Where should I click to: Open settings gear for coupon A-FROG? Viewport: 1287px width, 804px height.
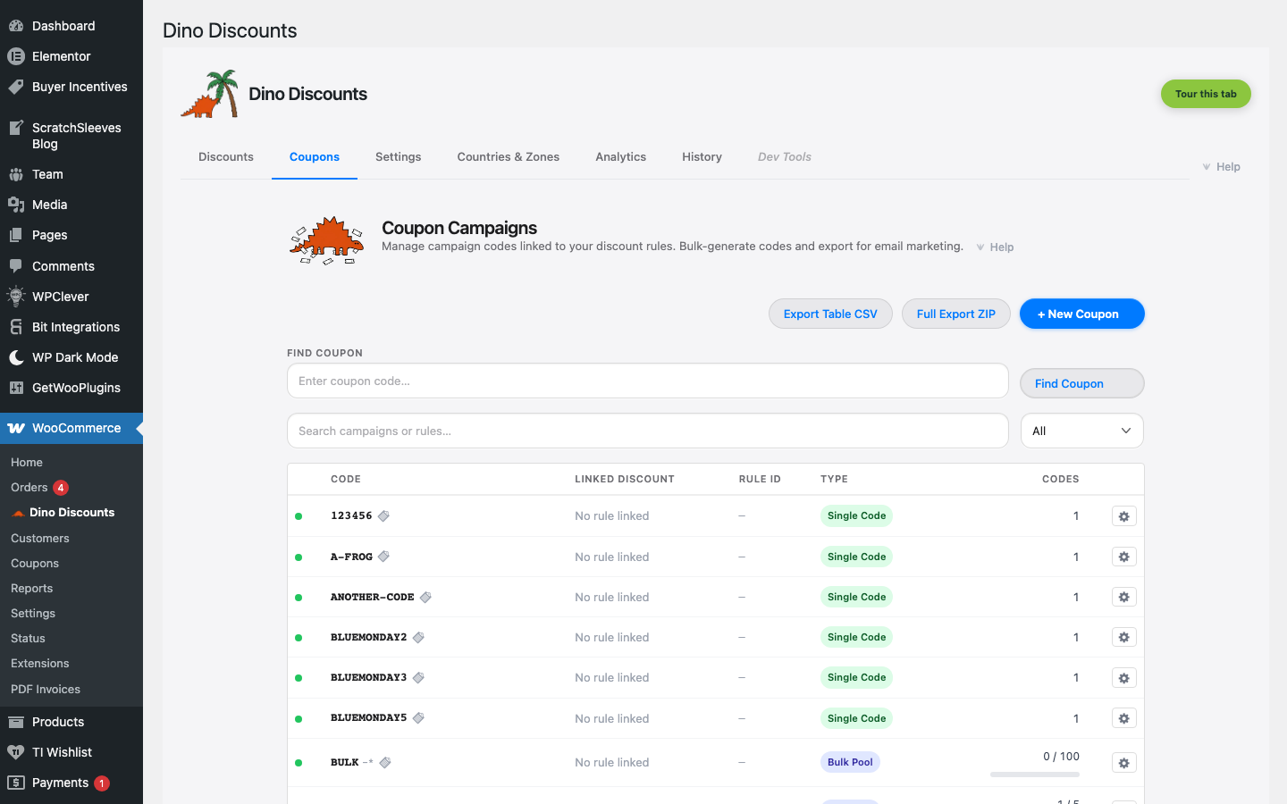[1124, 557]
